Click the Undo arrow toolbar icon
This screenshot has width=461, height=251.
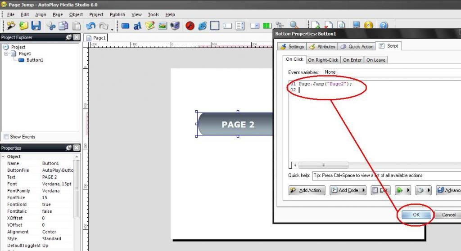click(91, 26)
